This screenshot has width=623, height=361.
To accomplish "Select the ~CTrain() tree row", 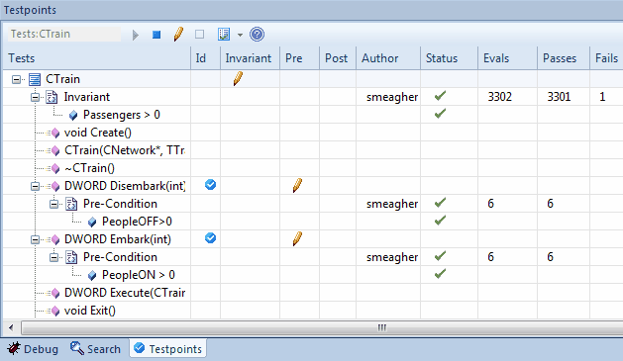I will coord(89,168).
